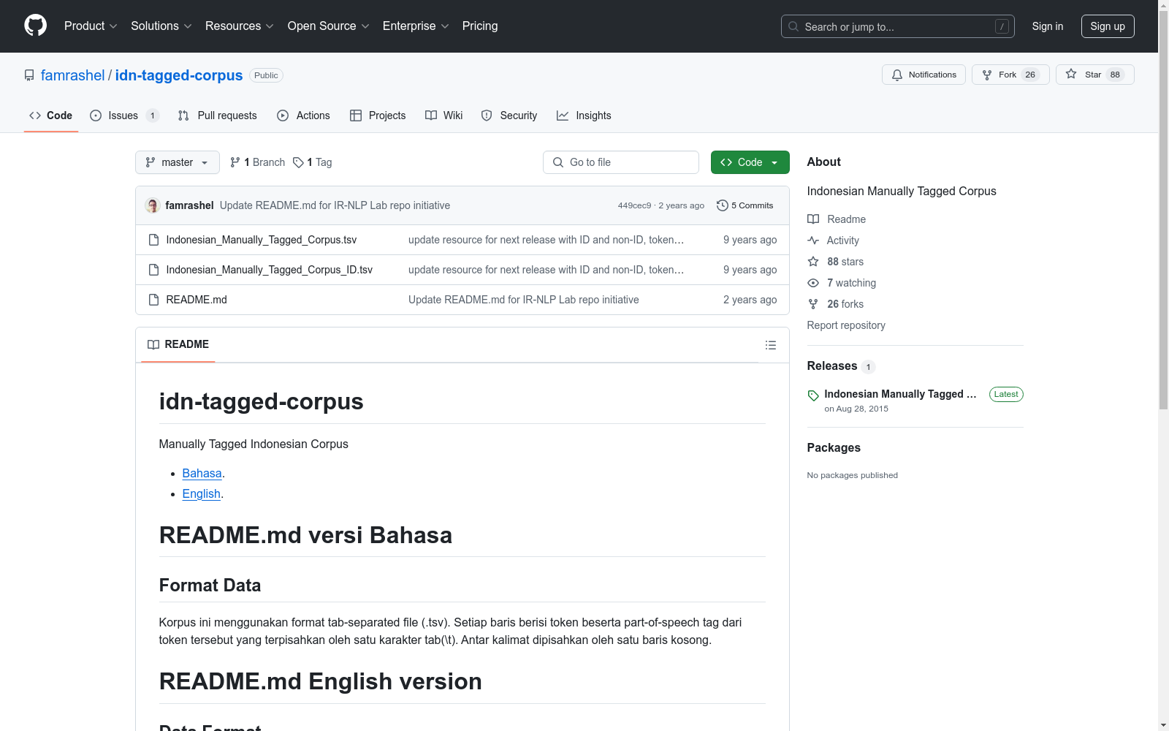Click the Sign in link

1048,26
